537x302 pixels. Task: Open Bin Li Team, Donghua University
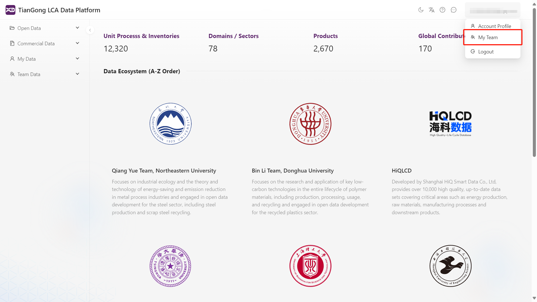click(x=293, y=171)
